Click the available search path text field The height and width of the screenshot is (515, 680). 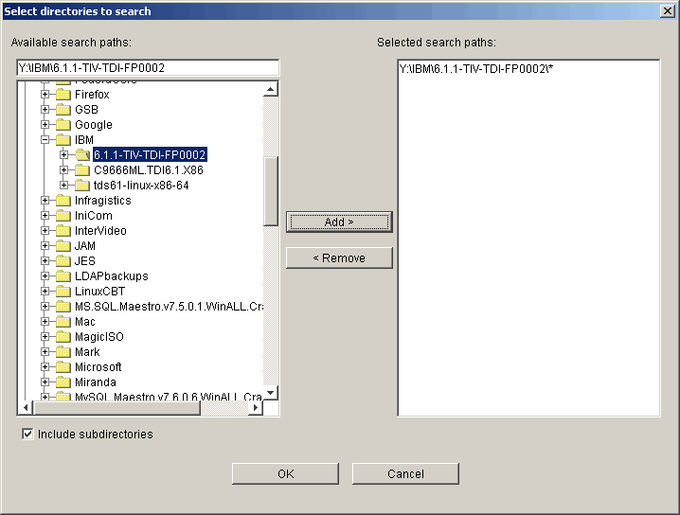[x=147, y=68]
